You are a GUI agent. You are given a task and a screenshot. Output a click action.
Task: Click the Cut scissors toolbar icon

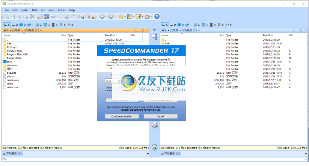(67, 17)
